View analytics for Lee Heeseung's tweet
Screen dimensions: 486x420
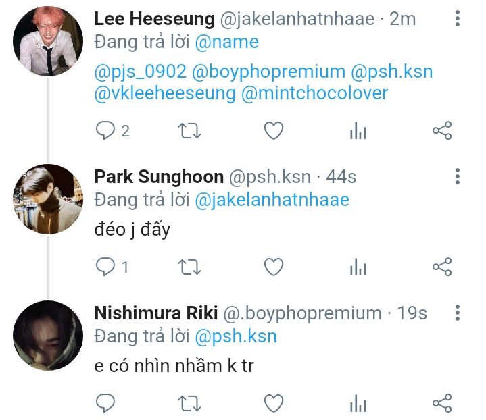coord(358,131)
